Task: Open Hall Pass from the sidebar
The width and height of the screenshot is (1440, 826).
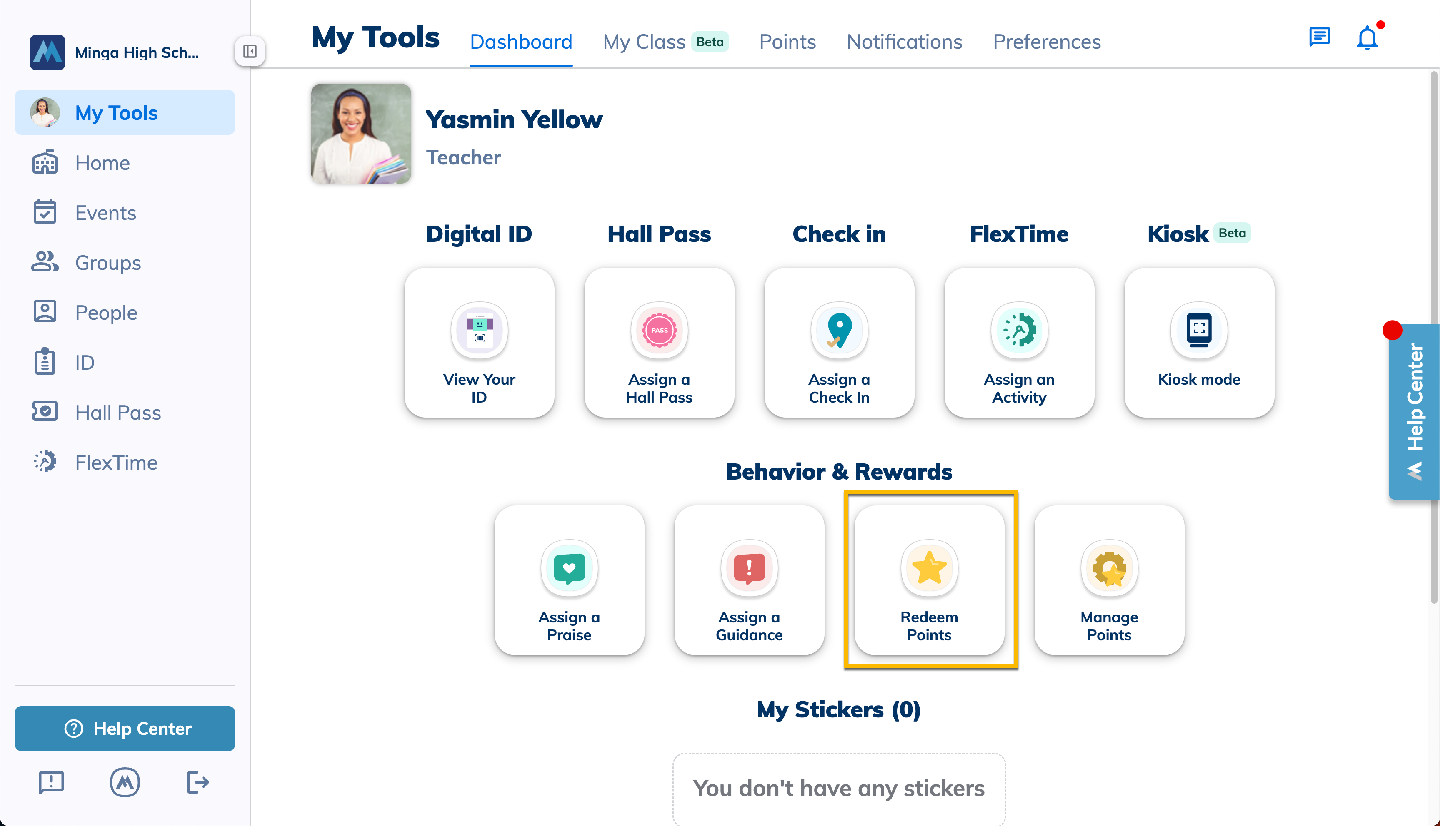Action: click(x=117, y=413)
